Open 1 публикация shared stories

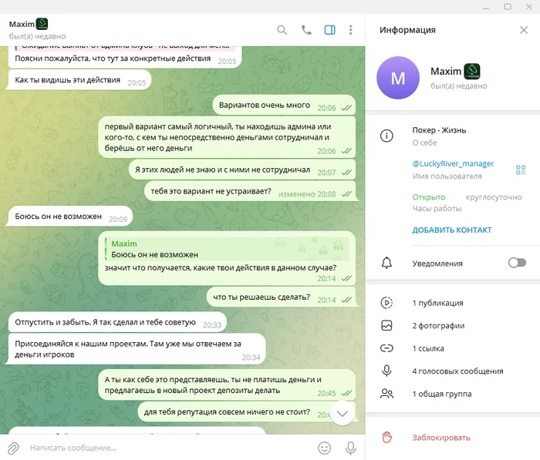point(453,303)
